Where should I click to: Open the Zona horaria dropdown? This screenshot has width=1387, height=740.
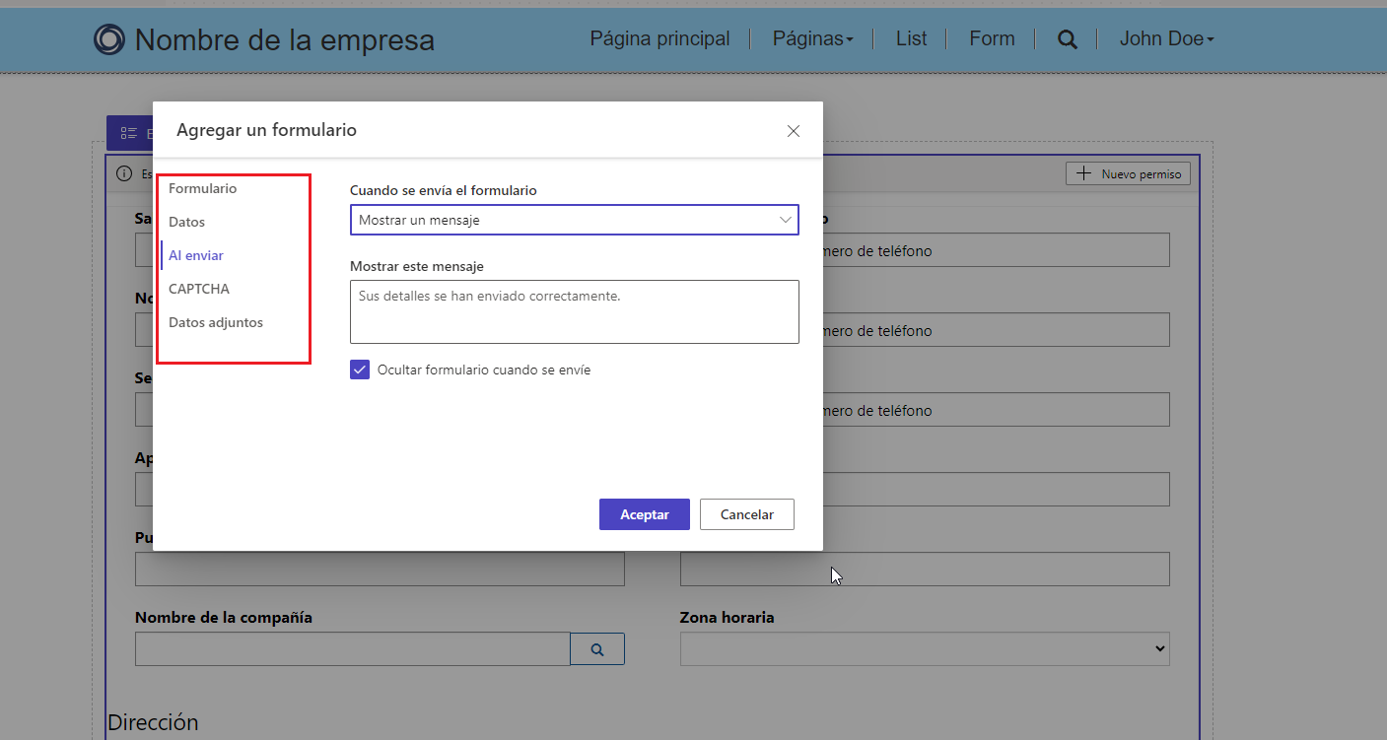[925, 648]
